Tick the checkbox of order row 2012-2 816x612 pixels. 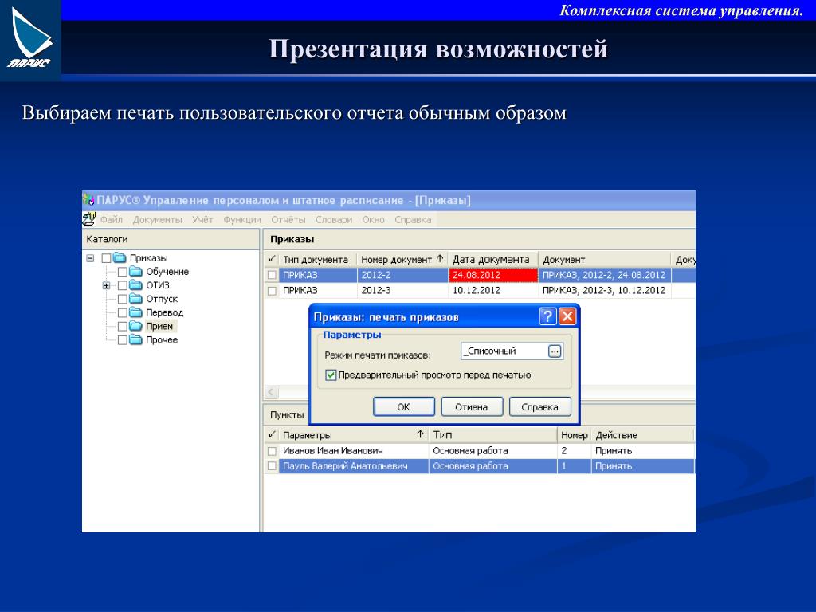coord(272,275)
